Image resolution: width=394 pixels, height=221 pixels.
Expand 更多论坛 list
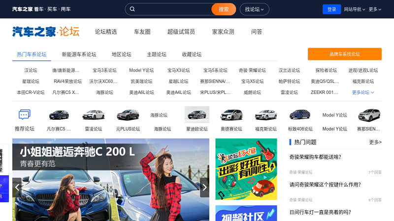(363, 92)
